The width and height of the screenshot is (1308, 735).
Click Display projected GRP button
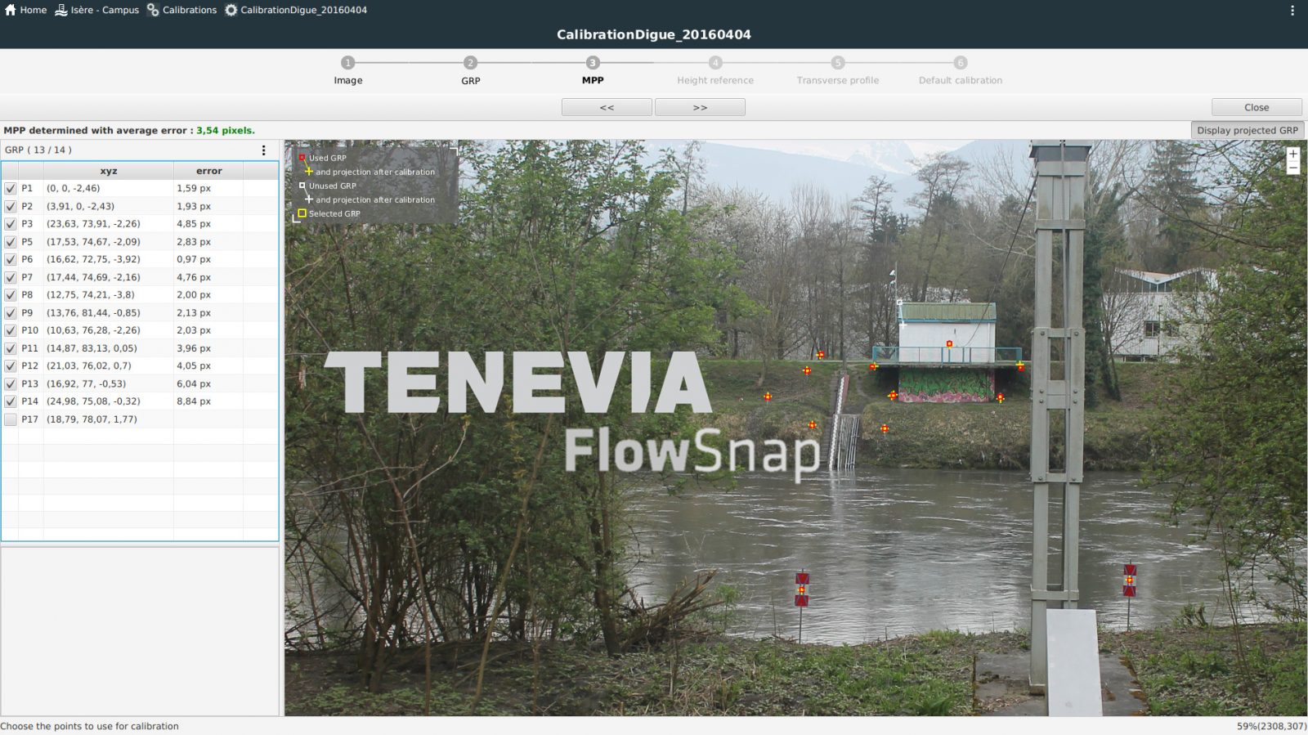[1248, 130]
